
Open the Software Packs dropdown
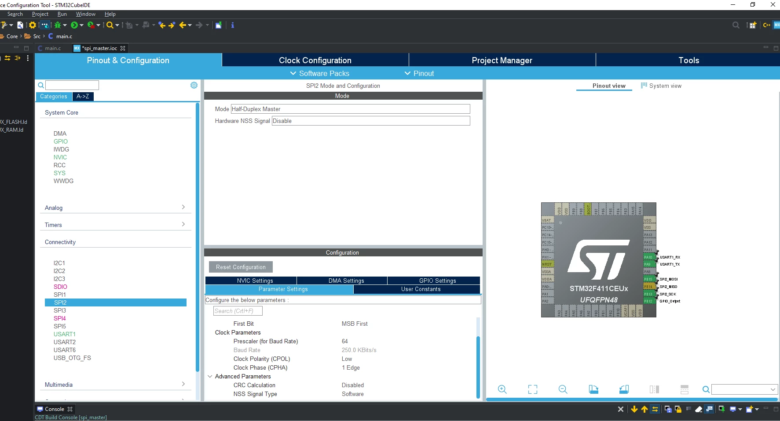point(320,73)
